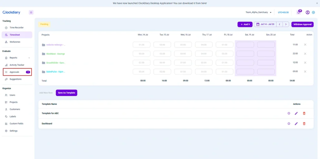Click website redesign Monday time field
This screenshot has width=320, height=159.
(142, 45)
